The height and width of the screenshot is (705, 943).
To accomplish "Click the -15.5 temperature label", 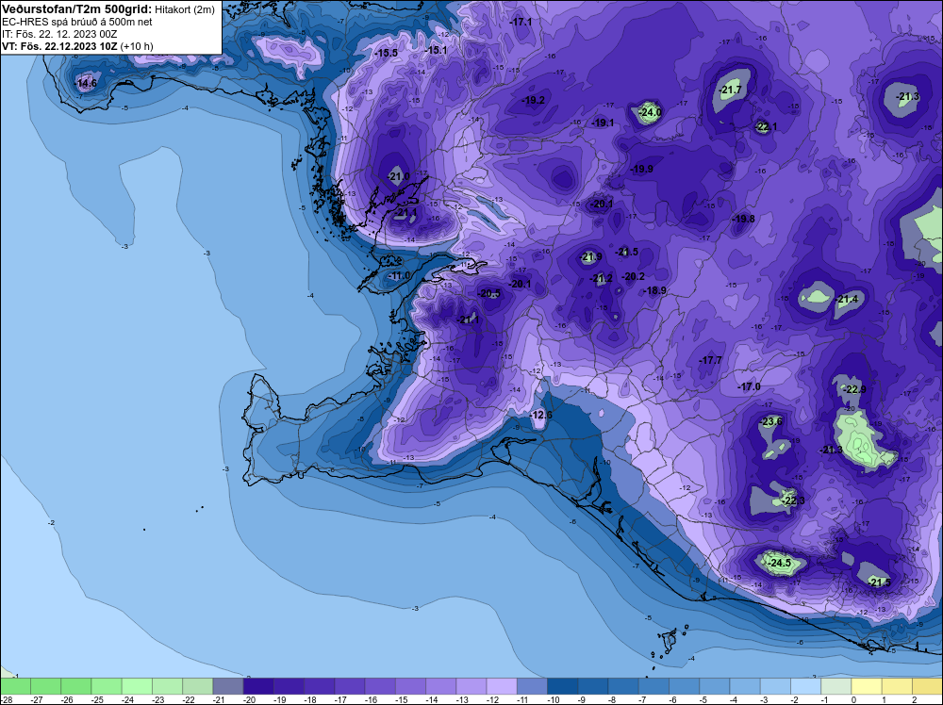I will click(386, 53).
